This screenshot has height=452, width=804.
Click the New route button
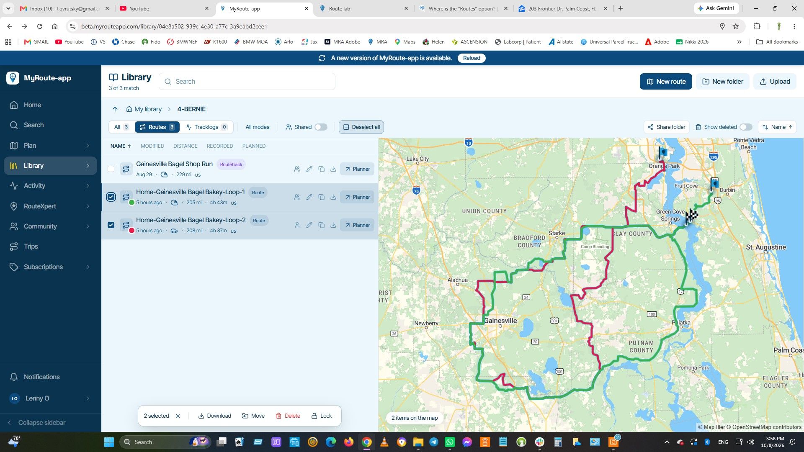click(666, 82)
